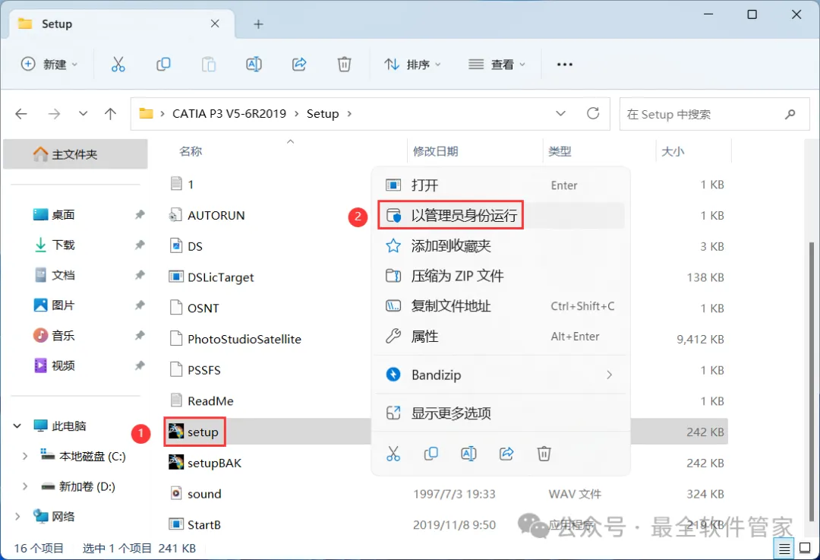Screen dimensions: 820x560
Task: Select the sound WAV file
Action: pos(204,494)
